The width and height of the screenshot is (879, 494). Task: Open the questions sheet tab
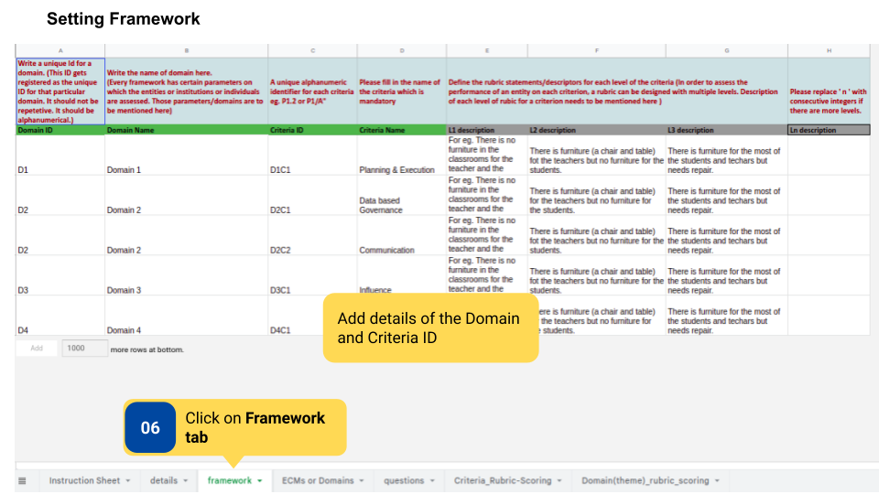click(x=404, y=480)
